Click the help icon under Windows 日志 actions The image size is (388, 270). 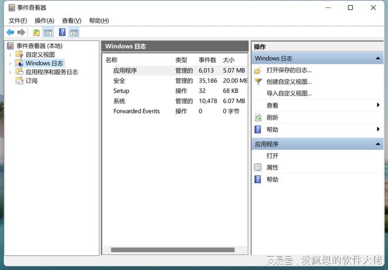click(x=257, y=130)
